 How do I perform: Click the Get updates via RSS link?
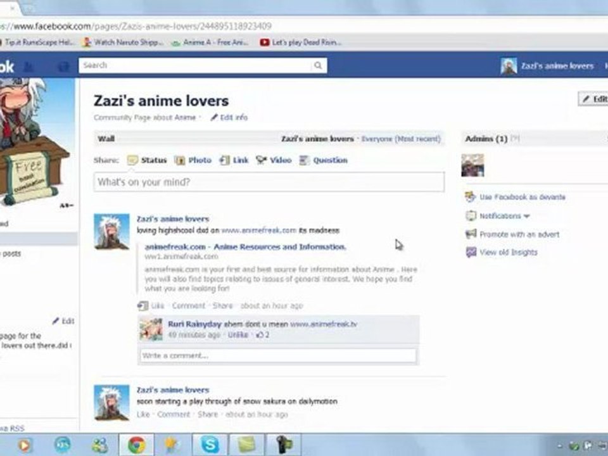(x=11, y=428)
